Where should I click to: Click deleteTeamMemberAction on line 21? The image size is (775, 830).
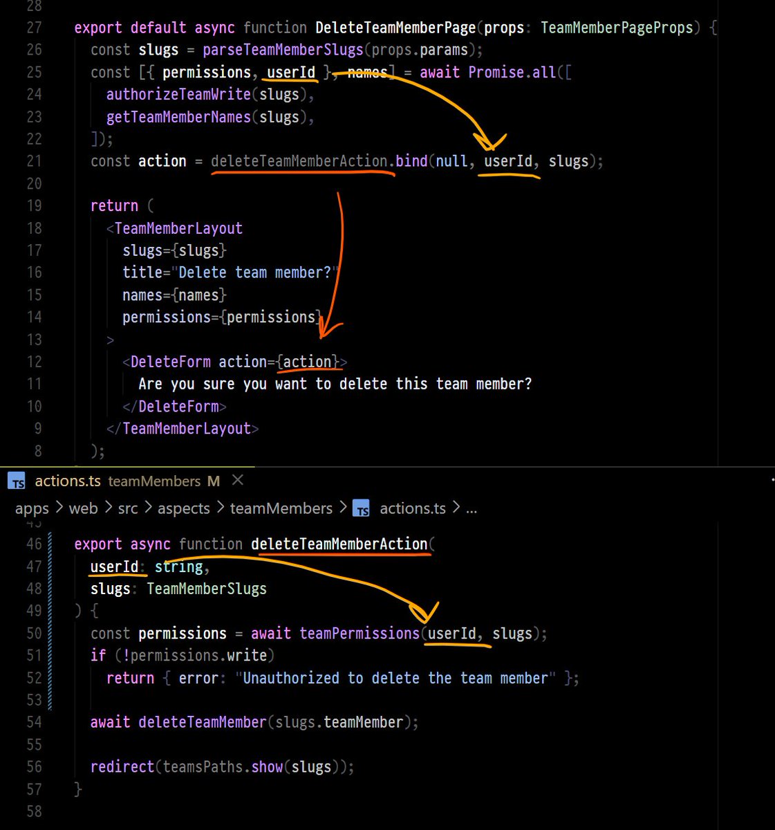click(299, 161)
